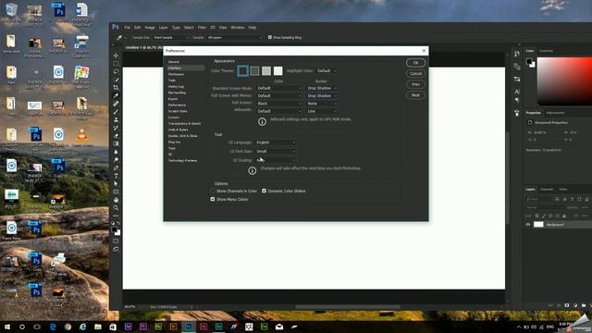Open UI Font Size dropdown
The height and width of the screenshot is (333, 592).
(276, 152)
